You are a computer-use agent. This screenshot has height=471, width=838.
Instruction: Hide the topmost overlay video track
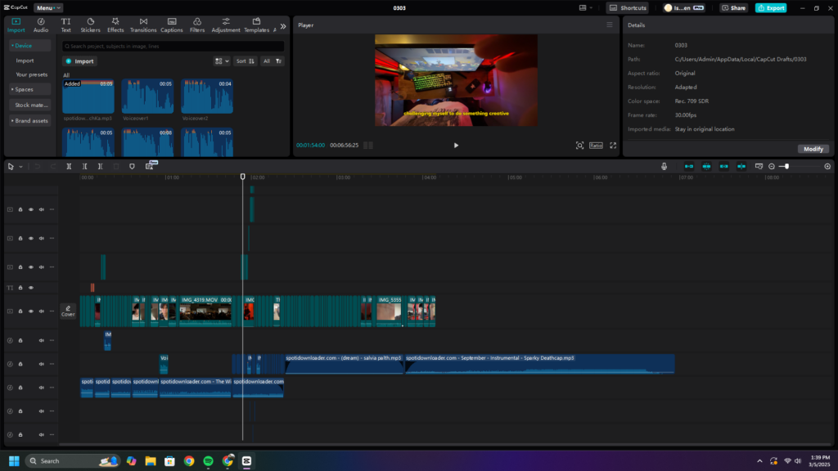pyautogui.click(x=31, y=210)
